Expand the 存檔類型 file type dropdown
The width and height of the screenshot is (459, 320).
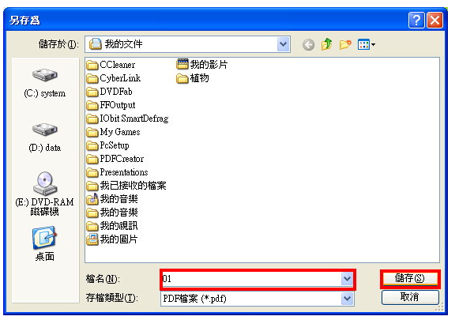click(347, 299)
